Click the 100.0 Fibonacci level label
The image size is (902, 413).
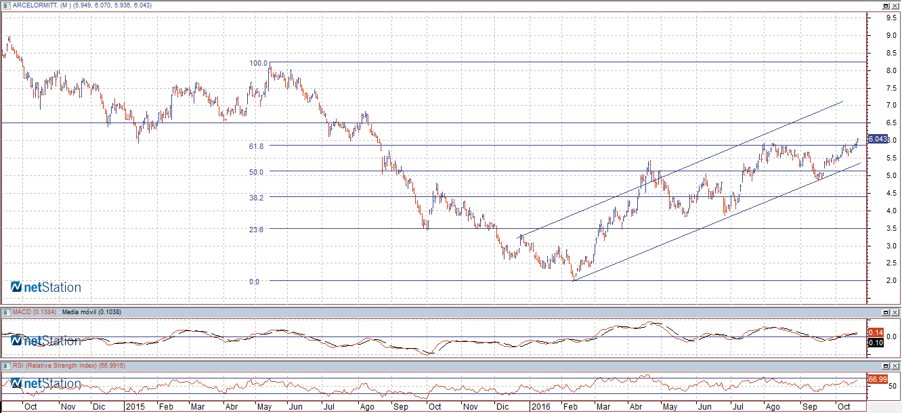coord(259,63)
